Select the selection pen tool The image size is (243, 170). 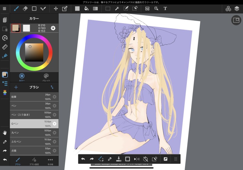[x=126, y=9]
